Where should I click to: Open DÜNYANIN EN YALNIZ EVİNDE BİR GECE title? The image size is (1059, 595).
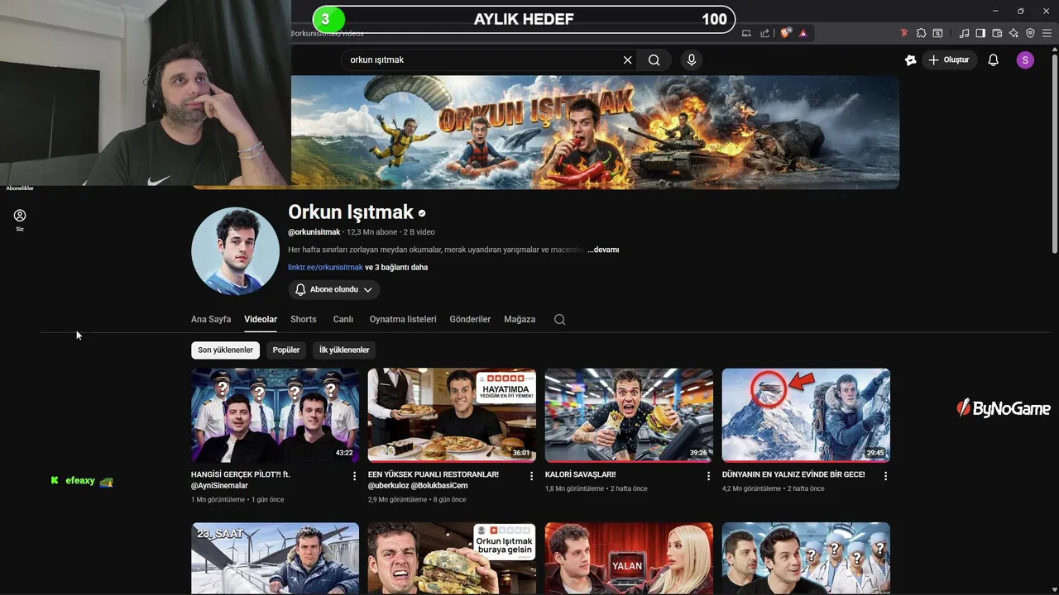[x=793, y=474]
